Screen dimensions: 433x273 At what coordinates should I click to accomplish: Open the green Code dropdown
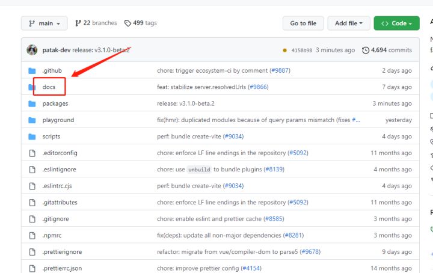396,23
